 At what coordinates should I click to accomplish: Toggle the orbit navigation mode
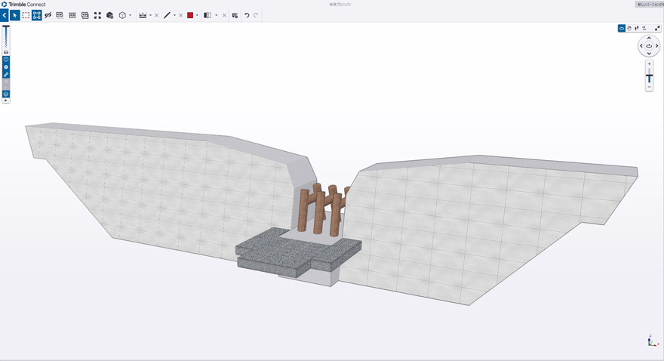[x=622, y=29]
